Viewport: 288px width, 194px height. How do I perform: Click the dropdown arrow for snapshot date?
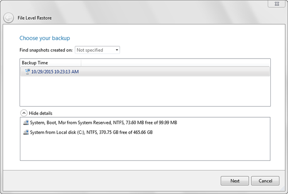tap(117, 50)
